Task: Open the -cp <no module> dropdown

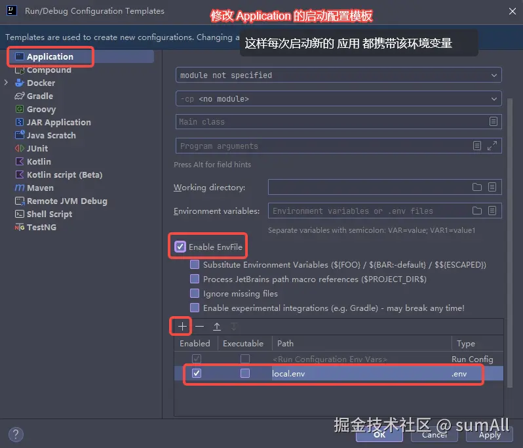Action: 339,99
